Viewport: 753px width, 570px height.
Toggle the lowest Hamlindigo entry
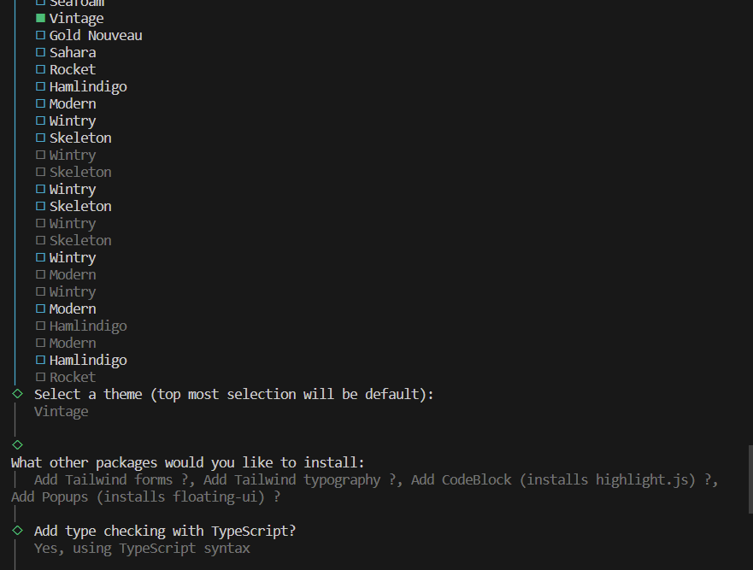(x=39, y=360)
